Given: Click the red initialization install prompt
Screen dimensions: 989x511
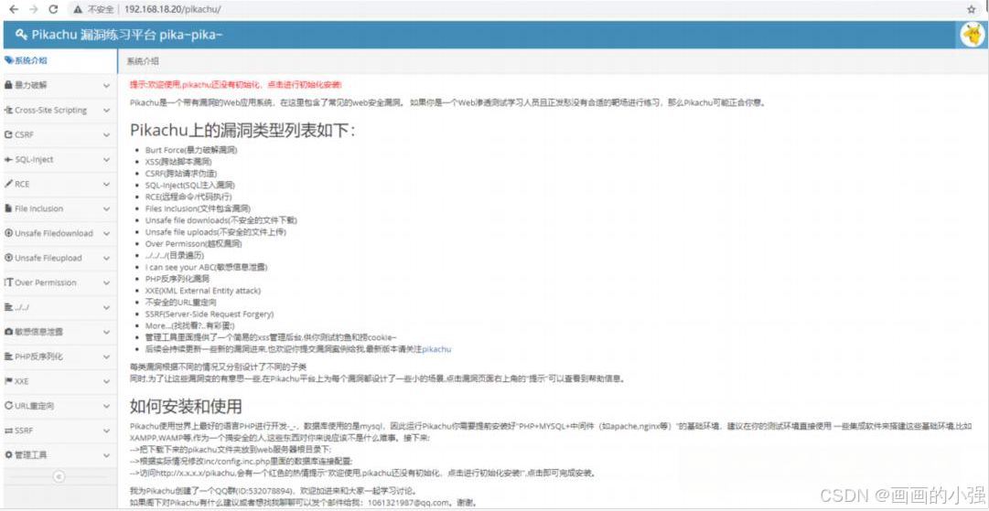Looking at the screenshot, I should tap(235, 84).
